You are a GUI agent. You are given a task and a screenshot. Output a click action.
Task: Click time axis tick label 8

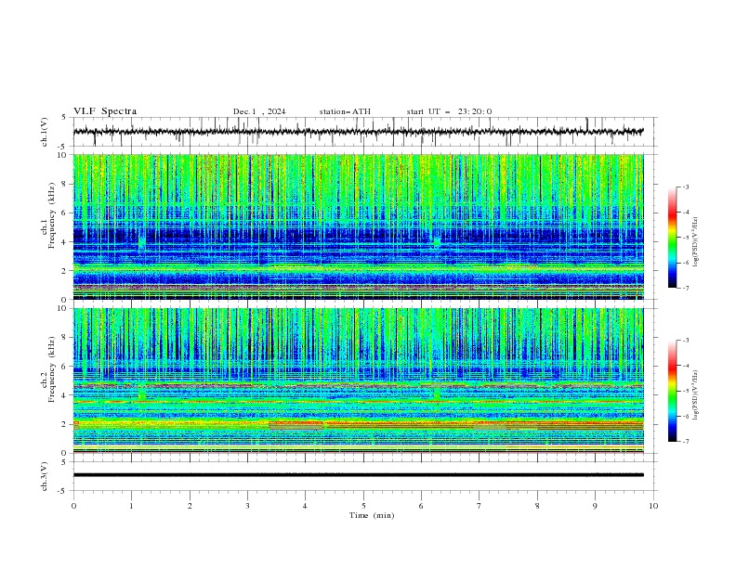click(x=537, y=506)
